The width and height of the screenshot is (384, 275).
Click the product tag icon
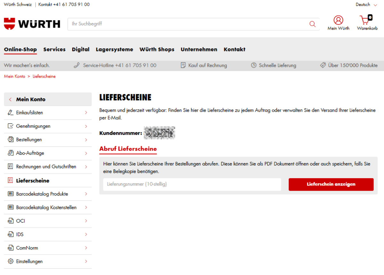coord(323,65)
